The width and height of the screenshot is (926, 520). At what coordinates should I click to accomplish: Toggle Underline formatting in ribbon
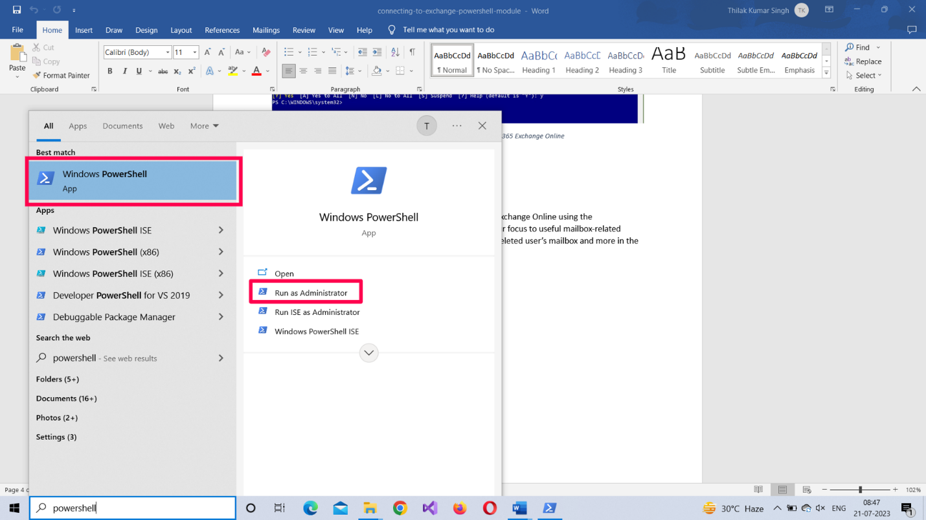point(139,71)
